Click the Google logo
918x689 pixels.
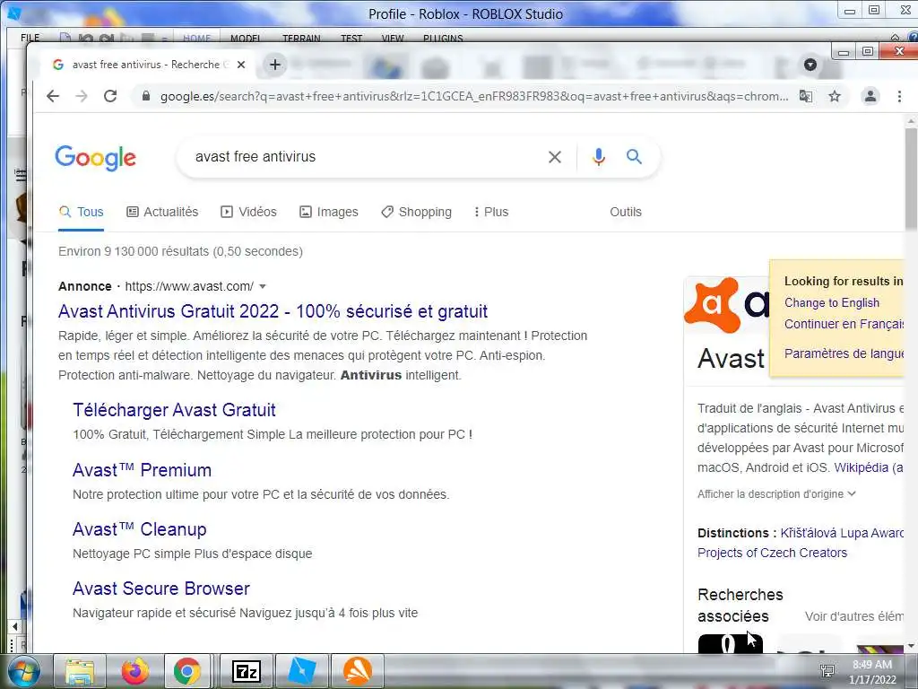pyautogui.click(x=95, y=158)
